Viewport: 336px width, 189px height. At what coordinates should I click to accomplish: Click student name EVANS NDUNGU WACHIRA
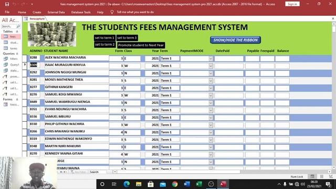coord(66,109)
